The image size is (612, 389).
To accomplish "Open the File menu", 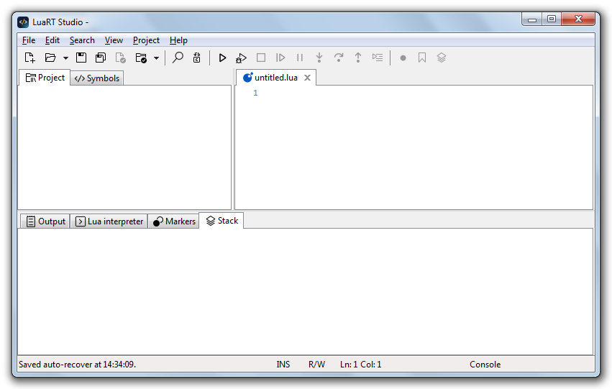I will pyautogui.click(x=29, y=40).
